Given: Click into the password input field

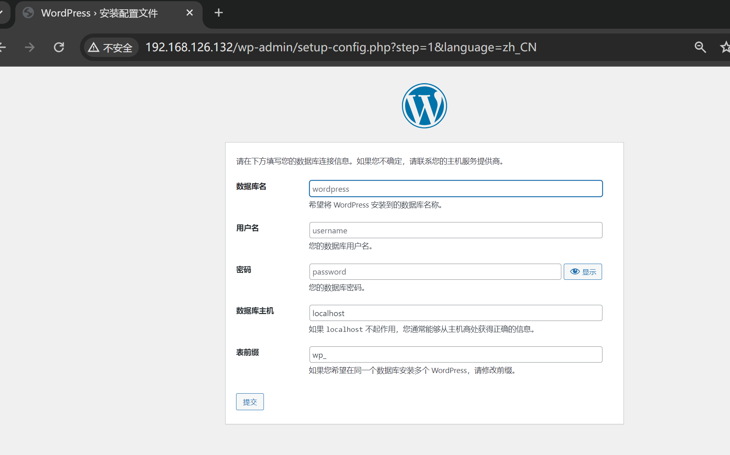Looking at the screenshot, I should pyautogui.click(x=435, y=272).
